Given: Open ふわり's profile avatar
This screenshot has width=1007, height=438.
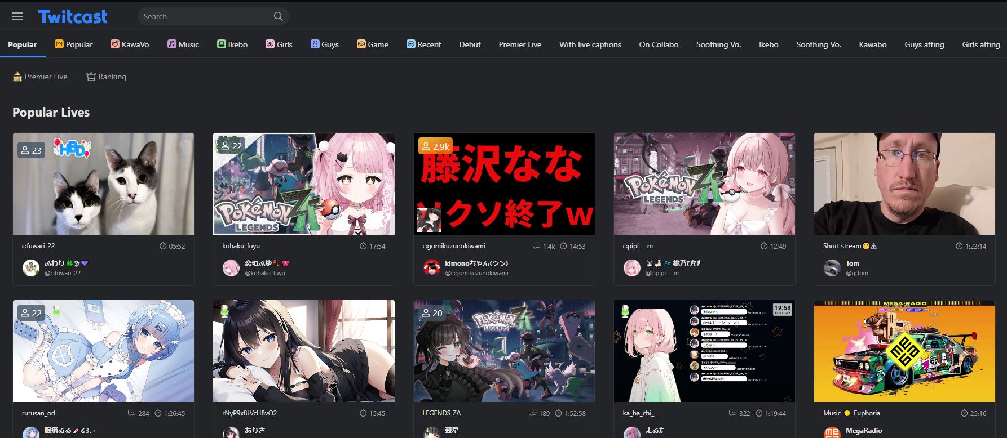Looking at the screenshot, I should [x=31, y=268].
